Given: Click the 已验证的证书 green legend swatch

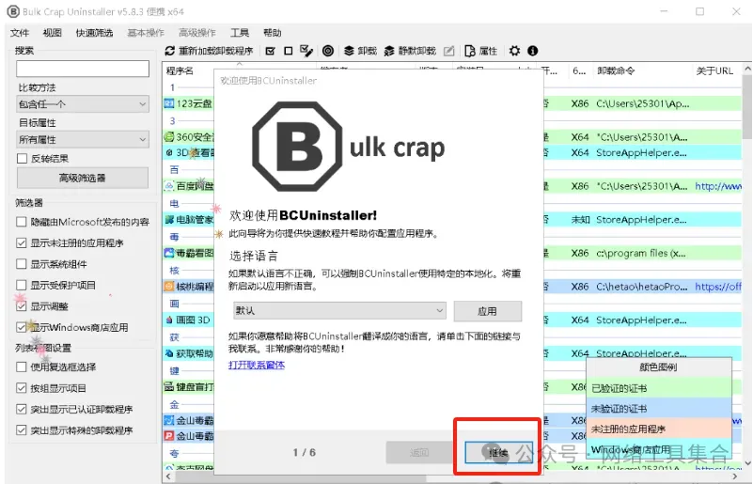Looking at the screenshot, I should (x=658, y=388).
